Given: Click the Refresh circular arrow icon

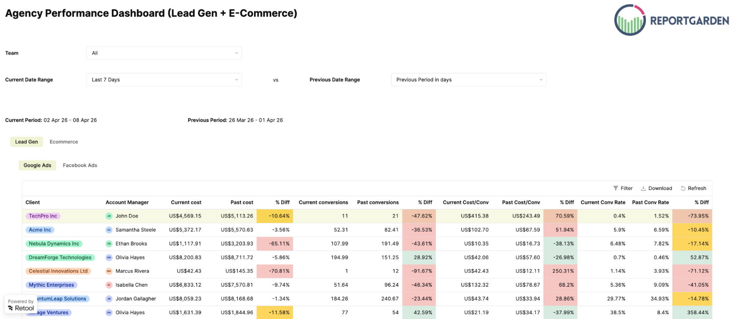Looking at the screenshot, I should [x=683, y=188].
